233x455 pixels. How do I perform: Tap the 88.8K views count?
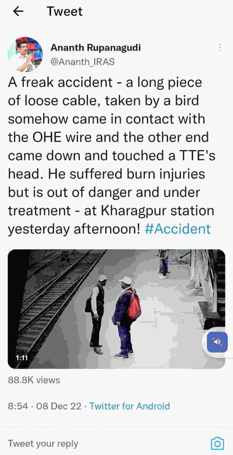click(34, 380)
